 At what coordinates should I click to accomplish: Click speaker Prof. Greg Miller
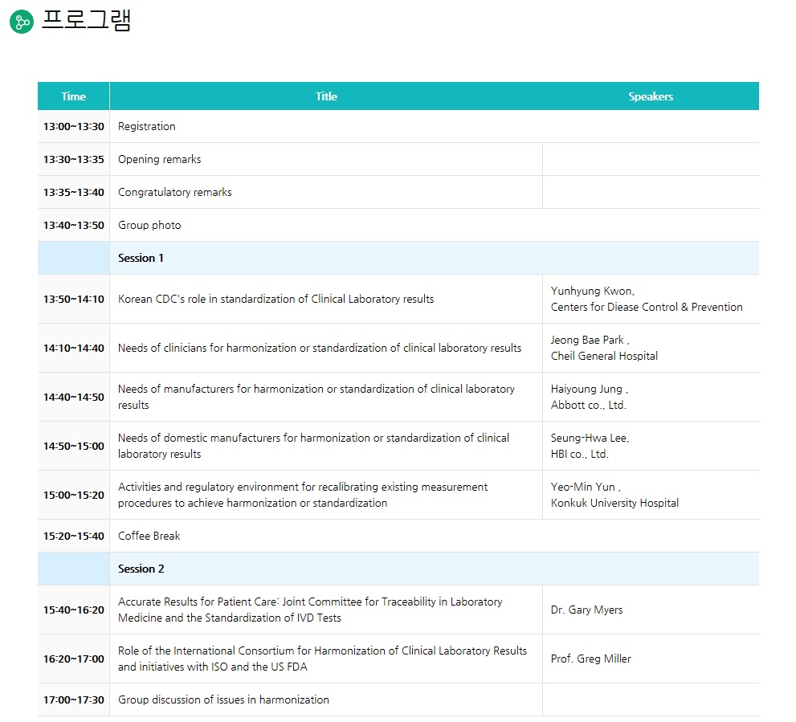[590, 659]
